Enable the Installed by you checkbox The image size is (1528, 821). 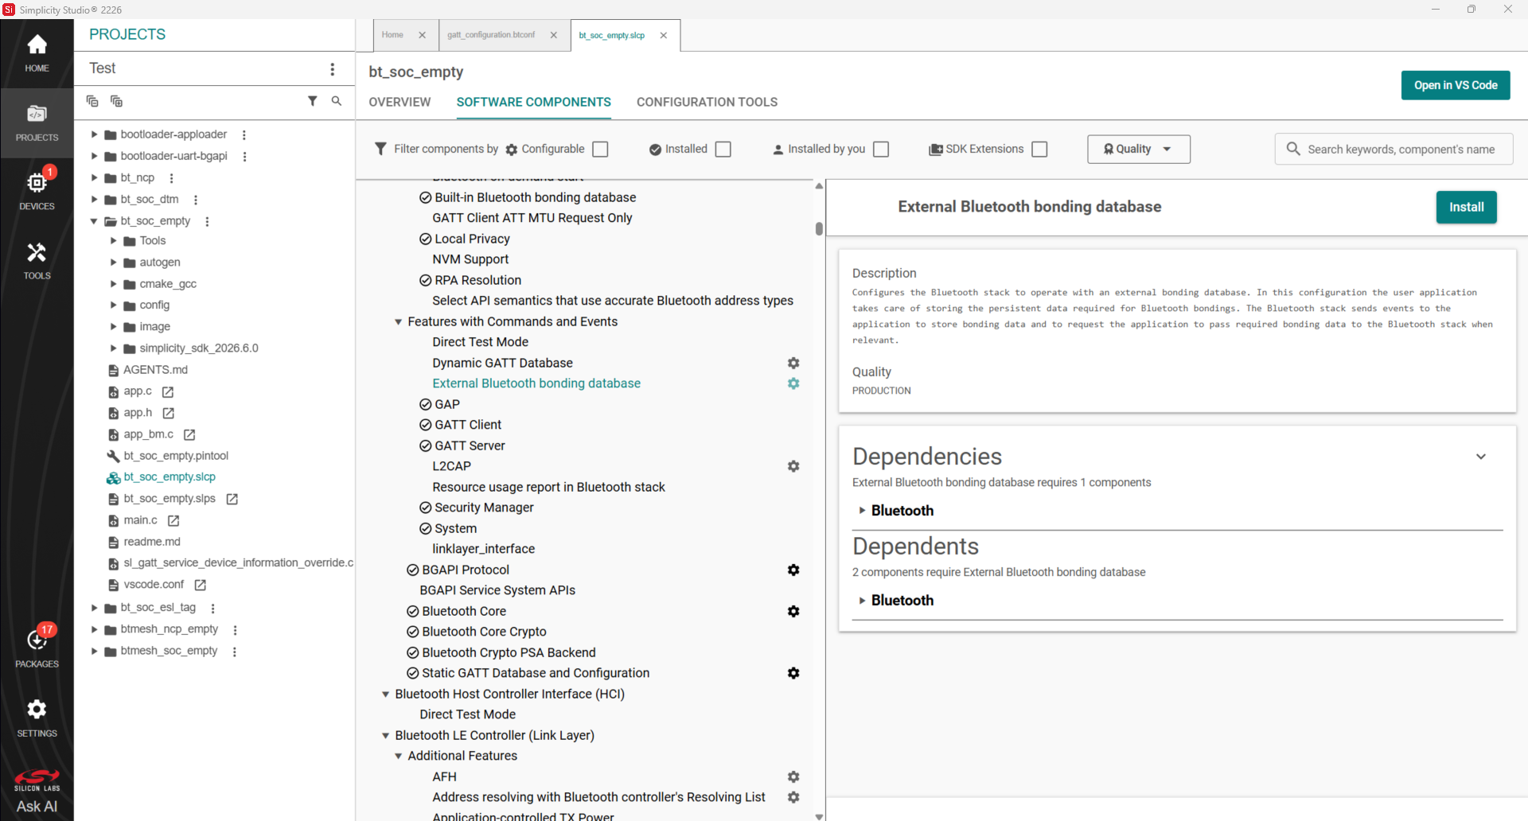pyautogui.click(x=881, y=150)
